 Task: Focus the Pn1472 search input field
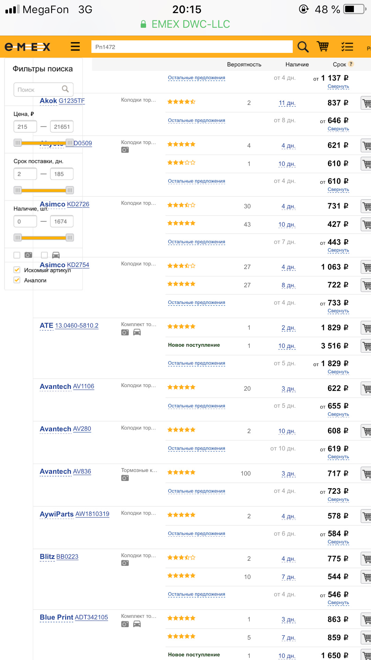pyautogui.click(x=192, y=47)
